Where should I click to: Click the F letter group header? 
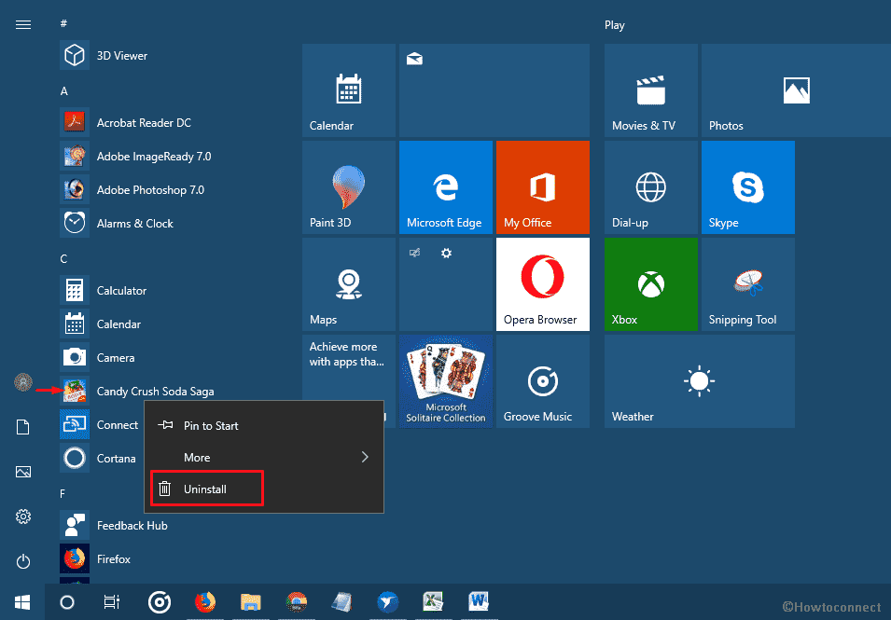pyautogui.click(x=63, y=494)
